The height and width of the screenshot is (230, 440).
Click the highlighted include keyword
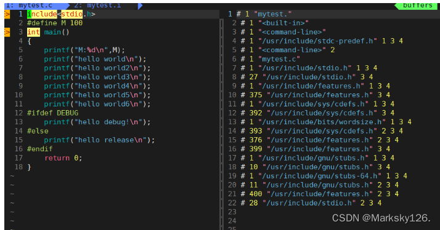click(x=42, y=14)
